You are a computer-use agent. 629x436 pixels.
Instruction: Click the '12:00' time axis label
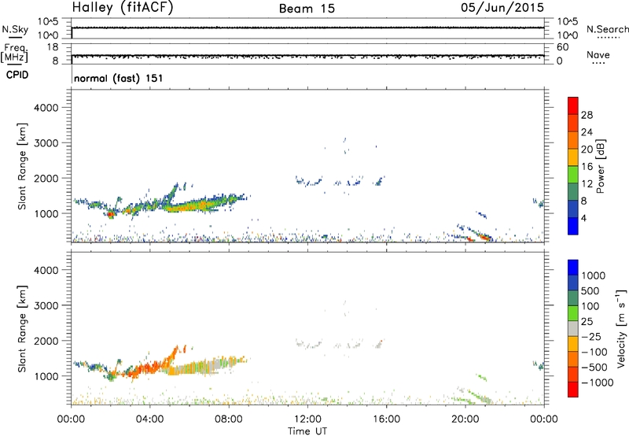[x=307, y=419]
